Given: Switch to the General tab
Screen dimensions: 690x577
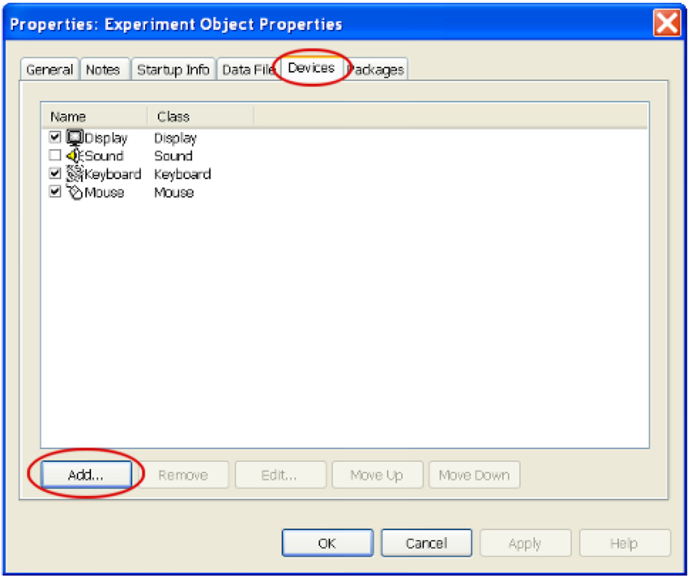Looking at the screenshot, I should (x=50, y=70).
